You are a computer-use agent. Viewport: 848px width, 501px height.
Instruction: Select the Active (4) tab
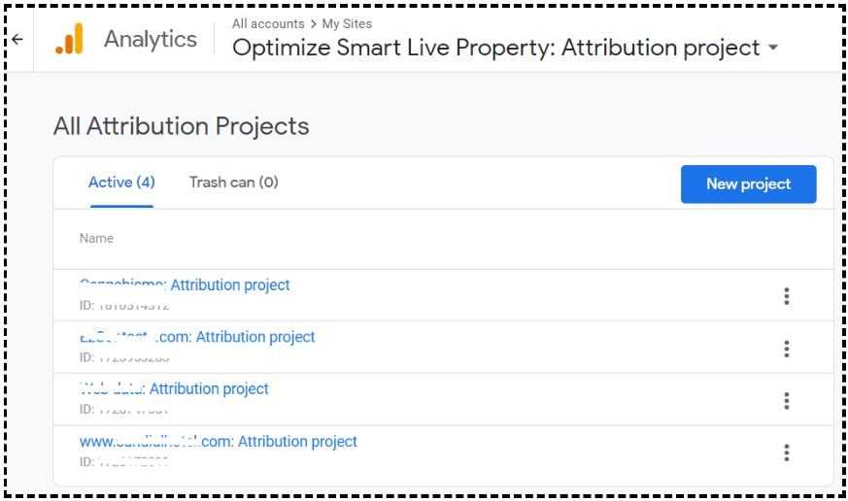pos(121,183)
